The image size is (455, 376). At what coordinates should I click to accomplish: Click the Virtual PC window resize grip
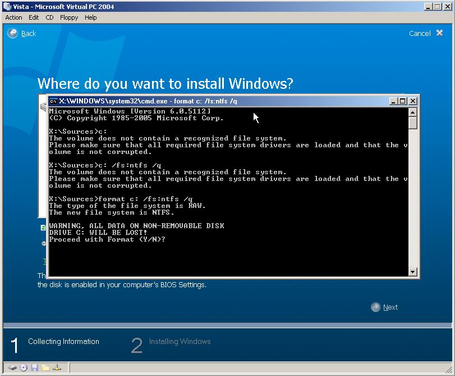point(449,369)
